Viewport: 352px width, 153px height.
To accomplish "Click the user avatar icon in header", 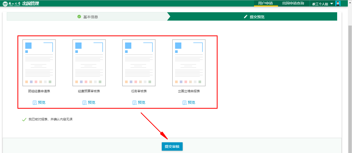I will pyautogui.click(x=338, y=4).
